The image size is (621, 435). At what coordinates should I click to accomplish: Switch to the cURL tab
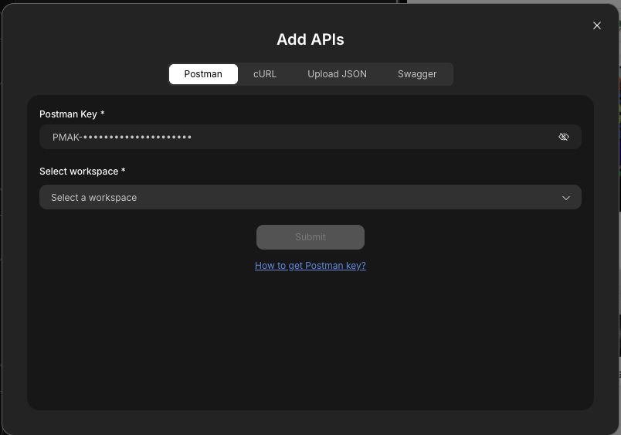click(x=265, y=74)
